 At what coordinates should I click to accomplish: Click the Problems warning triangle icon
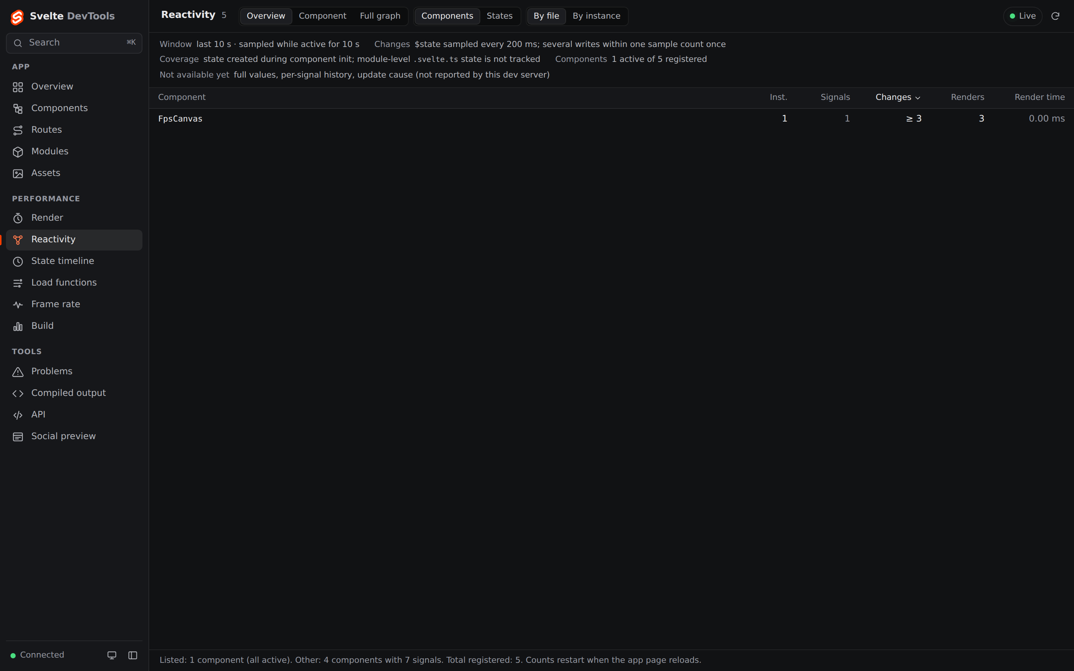[18, 372]
